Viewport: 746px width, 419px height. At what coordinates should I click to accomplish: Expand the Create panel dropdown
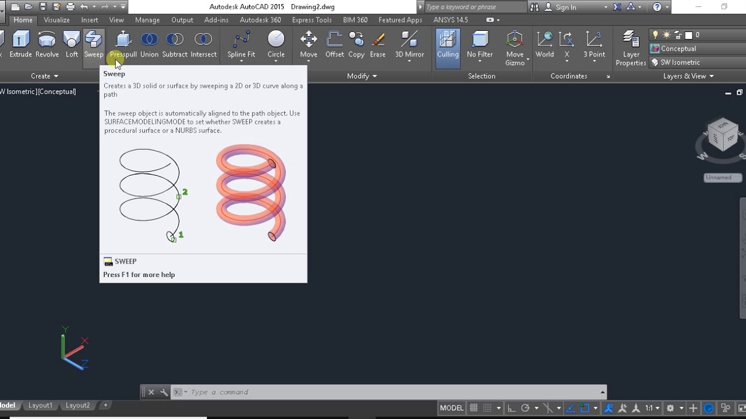coord(45,76)
